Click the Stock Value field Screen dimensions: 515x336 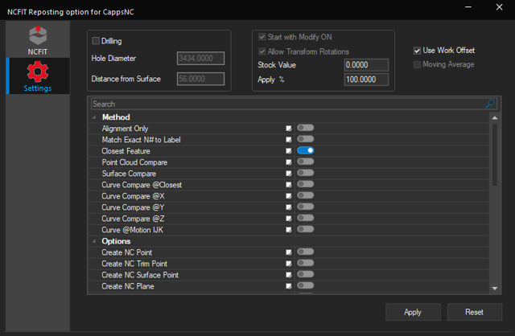point(366,64)
